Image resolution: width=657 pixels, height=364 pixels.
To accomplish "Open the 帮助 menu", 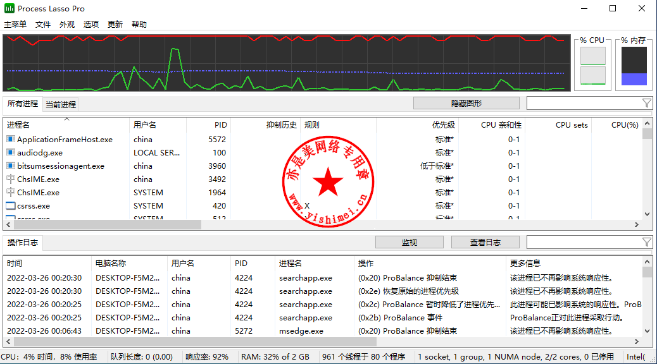I will 139,24.
